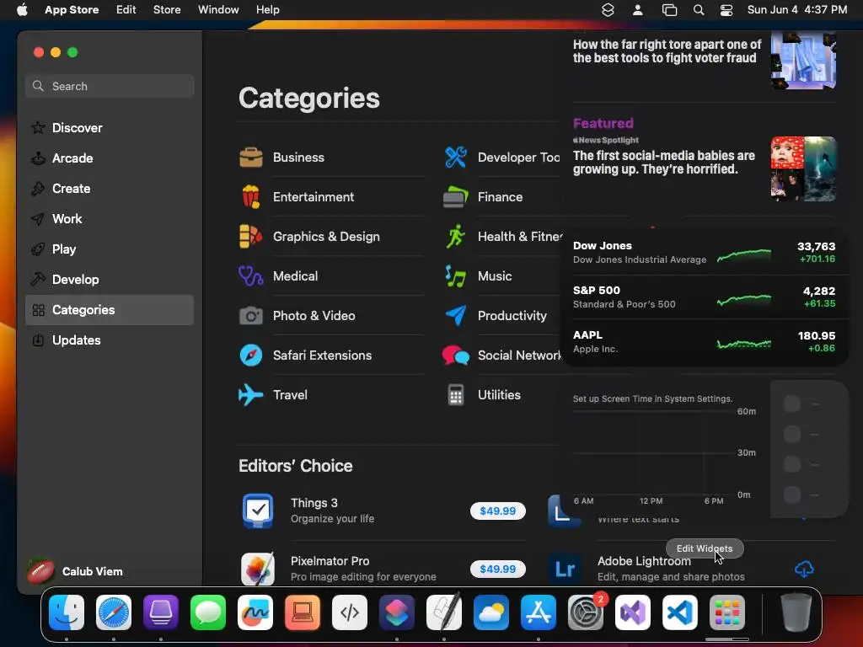
Task: Open the Finance cards icon
Action: (x=456, y=197)
